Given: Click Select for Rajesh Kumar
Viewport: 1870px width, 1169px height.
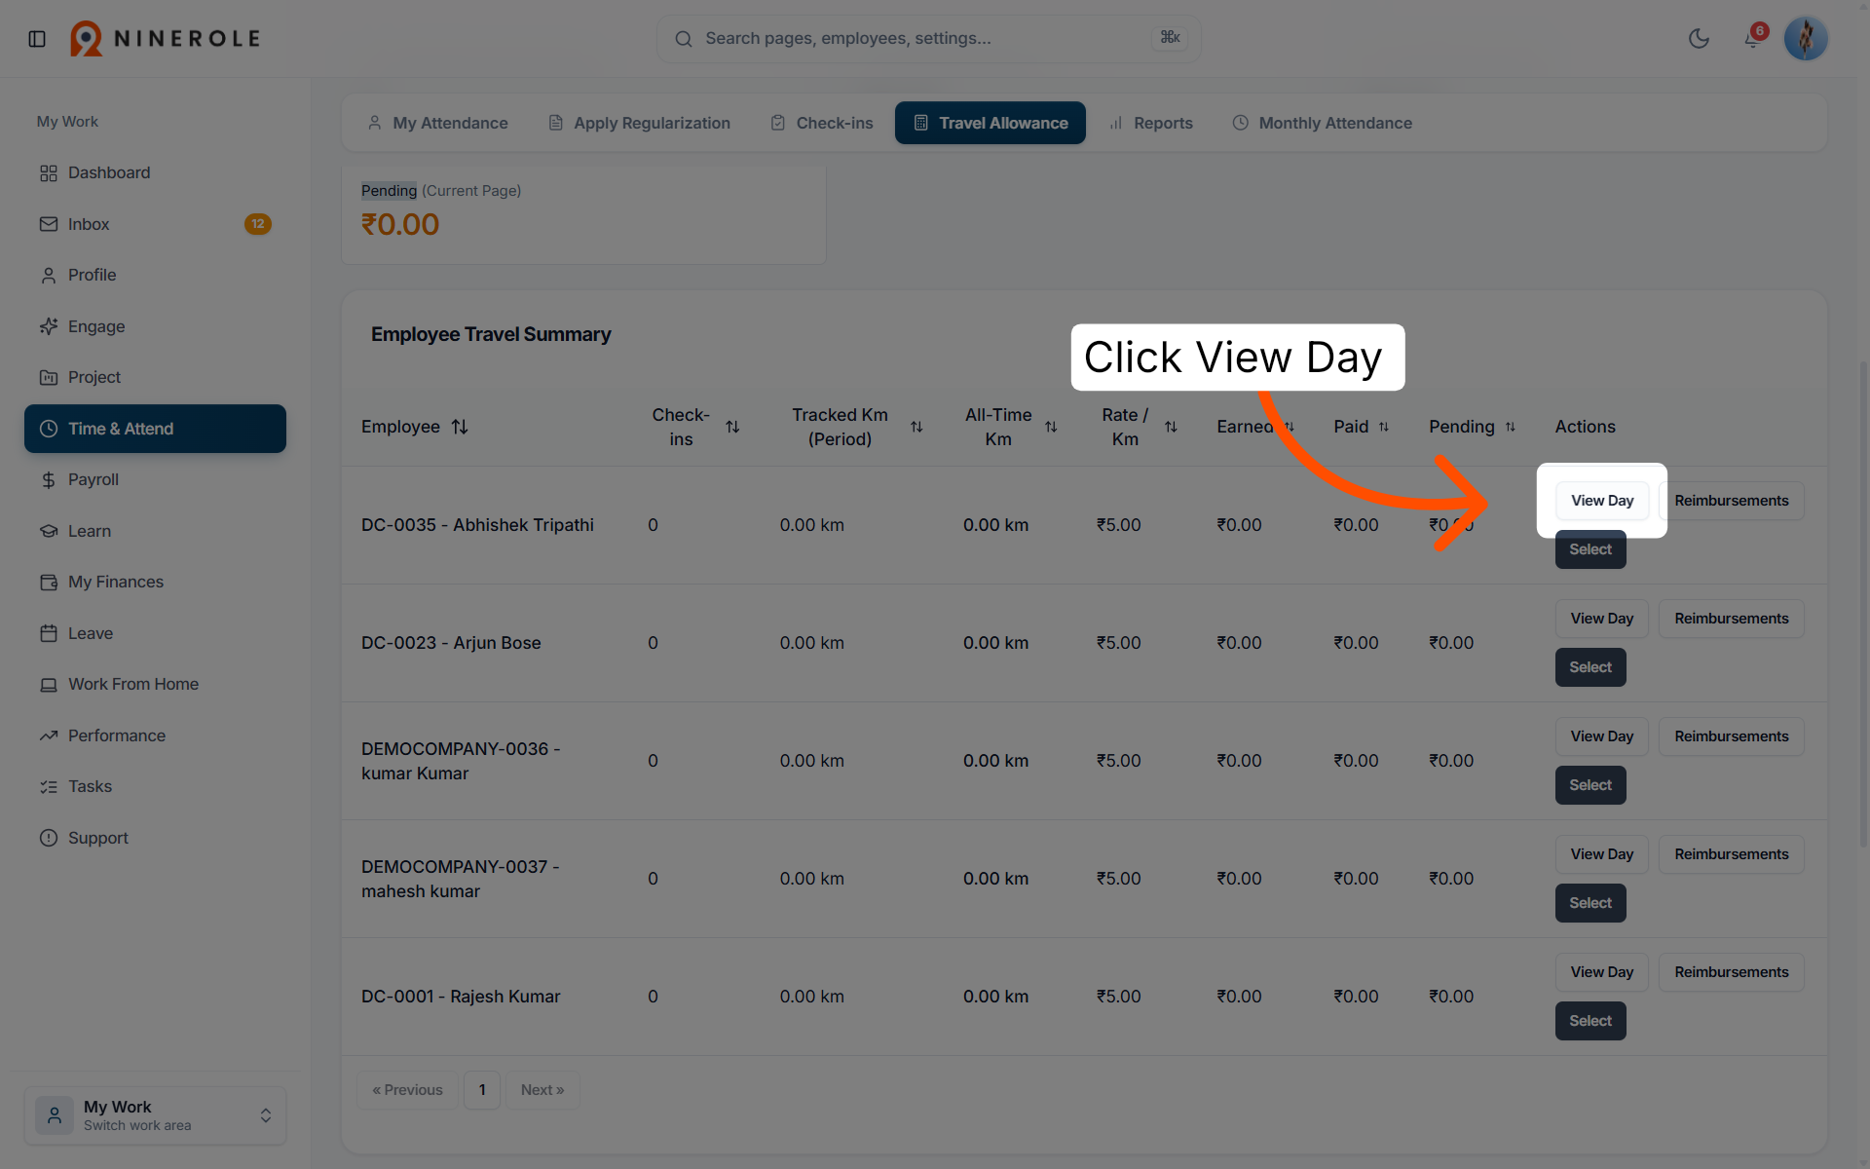Looking at the screenshot, I should (x=1590, y=1021).
